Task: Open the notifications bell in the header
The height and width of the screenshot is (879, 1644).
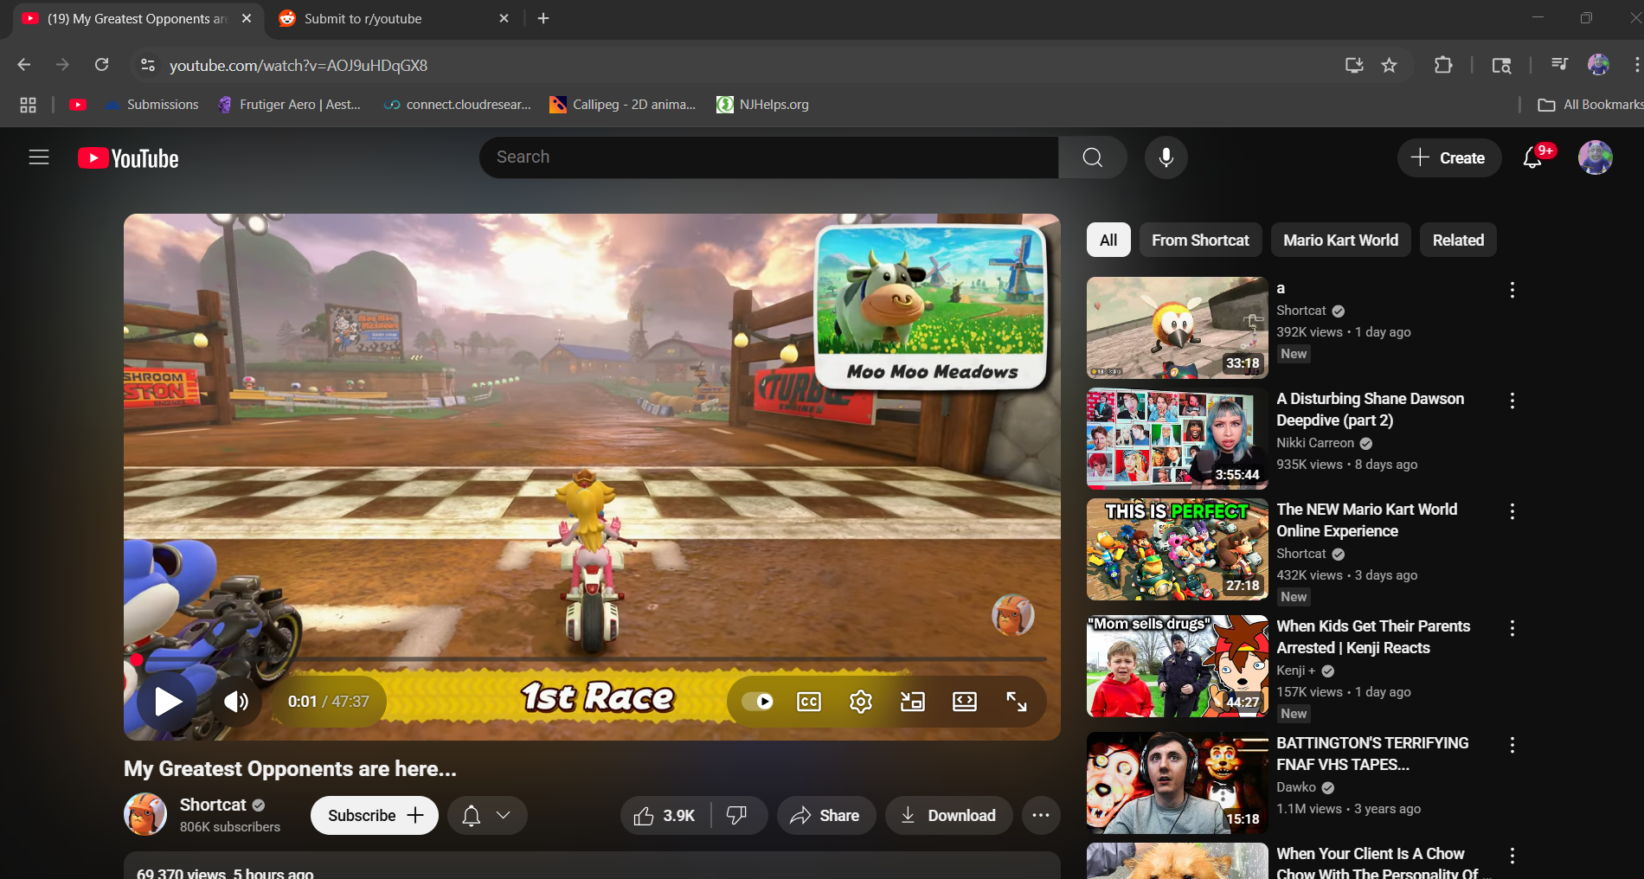Action: 1533,157
